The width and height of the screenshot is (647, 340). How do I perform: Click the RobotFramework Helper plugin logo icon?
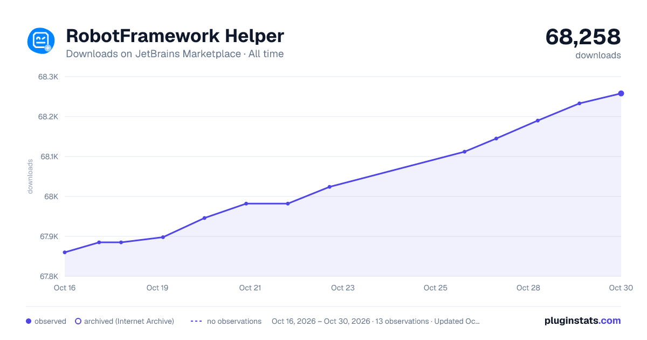pyautogui.click(x=40, y=40)
